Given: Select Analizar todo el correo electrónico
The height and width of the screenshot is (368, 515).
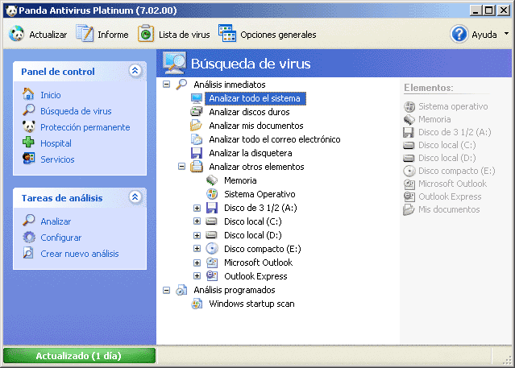Looking at the screenshot, I should [275, 139].
